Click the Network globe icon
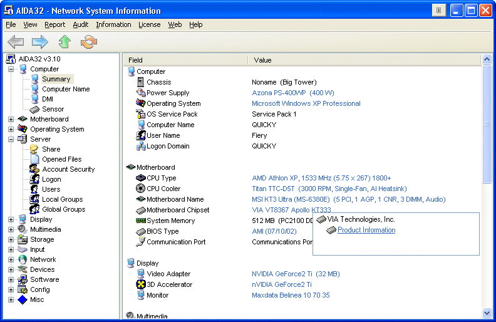This screenshot has width=496, height=322. pyautogui.click(x=23, y=259)
